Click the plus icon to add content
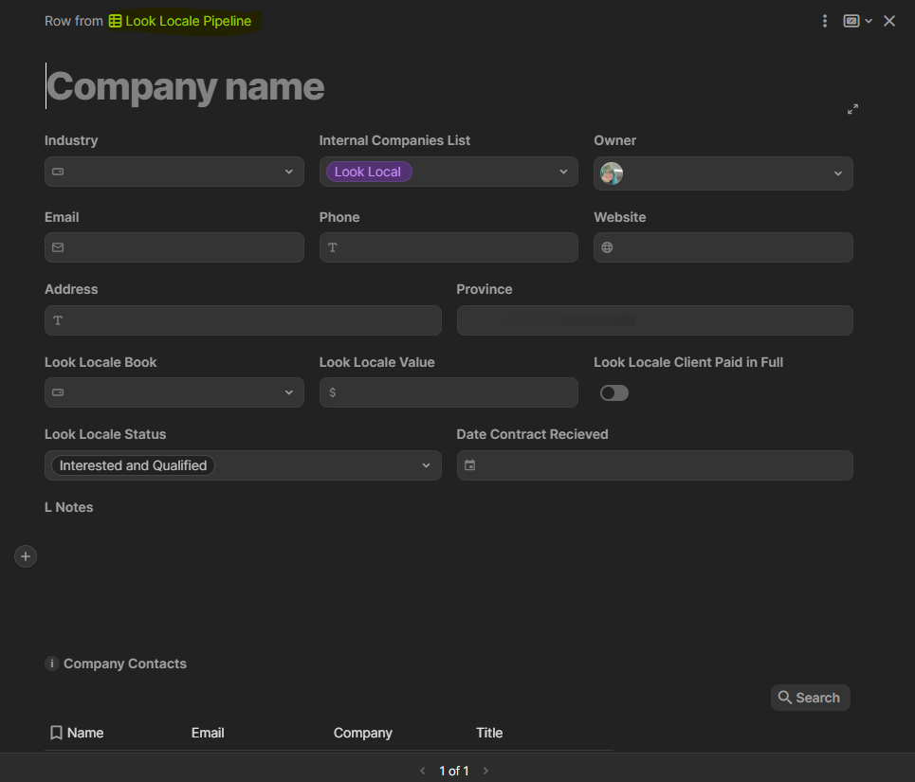This screenshot has width=915, height=782. [26, 556]
